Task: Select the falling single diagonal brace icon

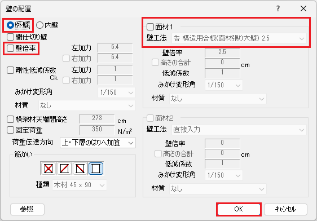Action: (80, 168)
